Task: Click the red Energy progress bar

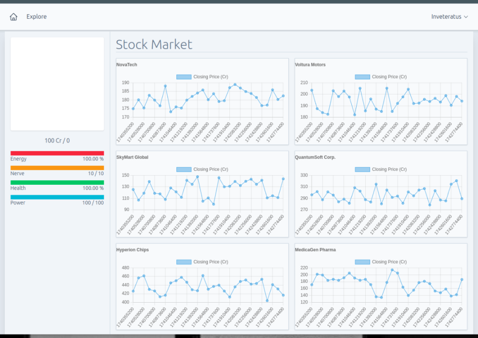Action: (57, 153)
